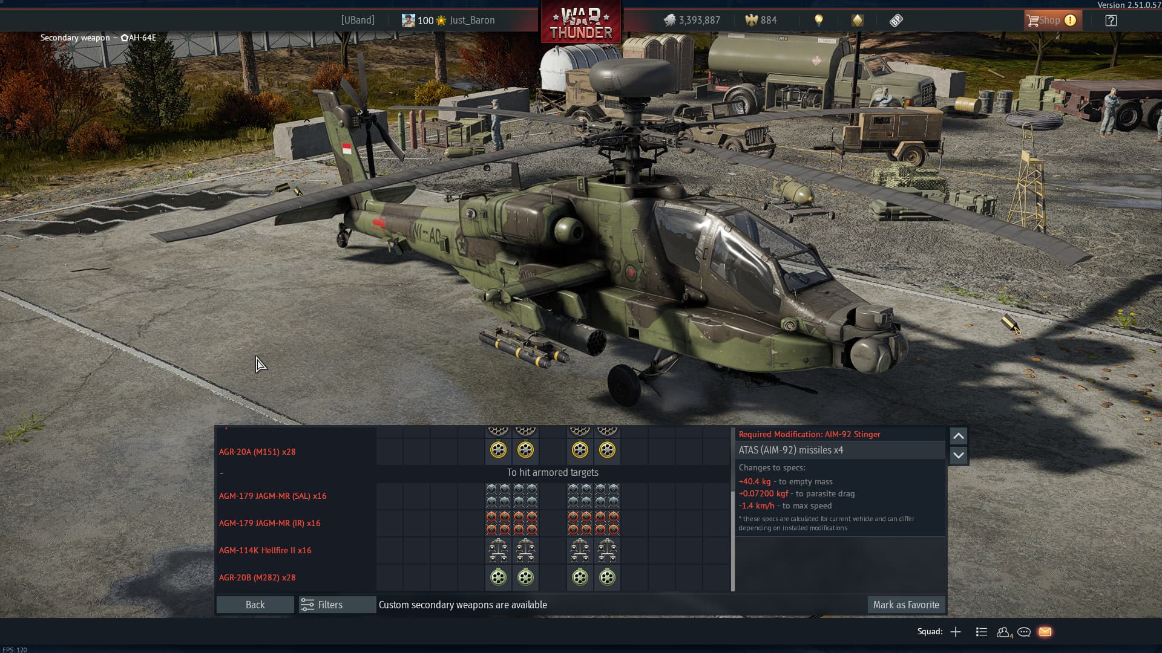Open the Battle Pass BP icon
The image size is (1162, 653).
[896, 21]
